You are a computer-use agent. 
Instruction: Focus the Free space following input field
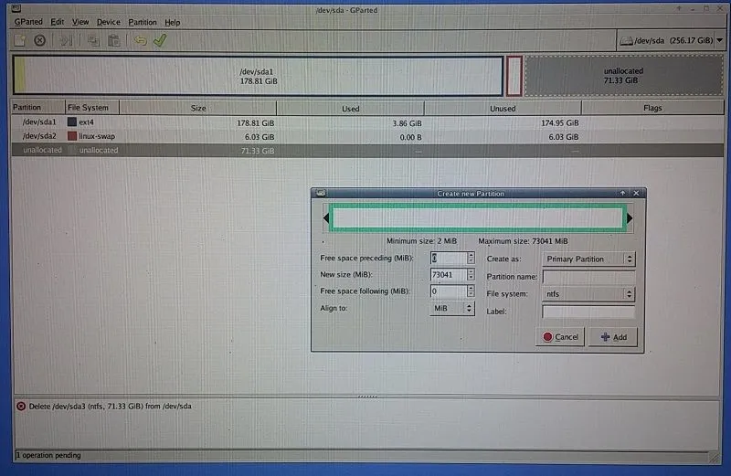tap(449, 291)
